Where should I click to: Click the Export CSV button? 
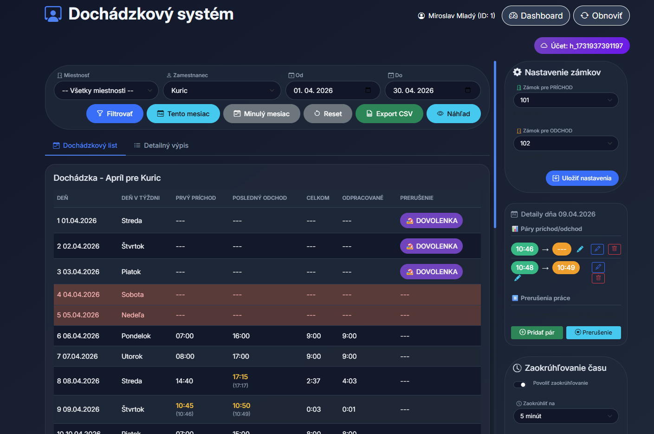(389, 114)
